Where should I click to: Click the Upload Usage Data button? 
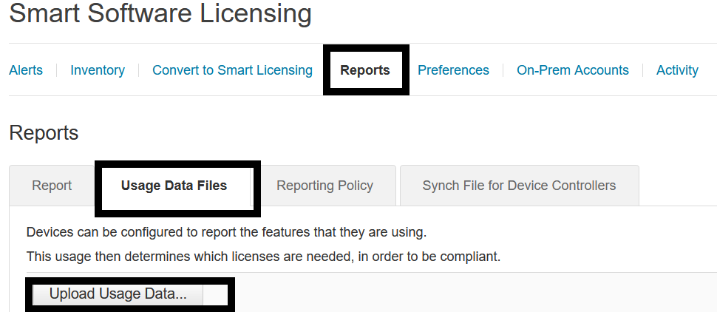click(x=118, y=294)
